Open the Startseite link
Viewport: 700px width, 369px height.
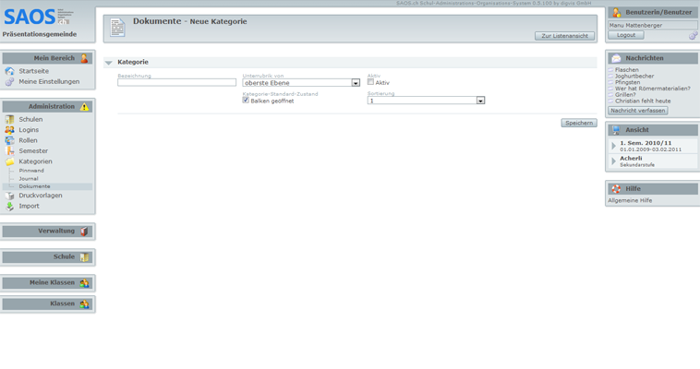(x=34, y=71)
